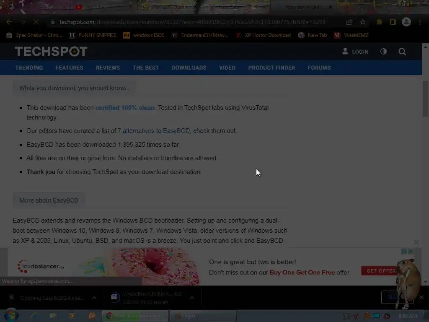Open the VineMEMZ bookmark
This screenshot has height=322, width=429.
point(351,35)
